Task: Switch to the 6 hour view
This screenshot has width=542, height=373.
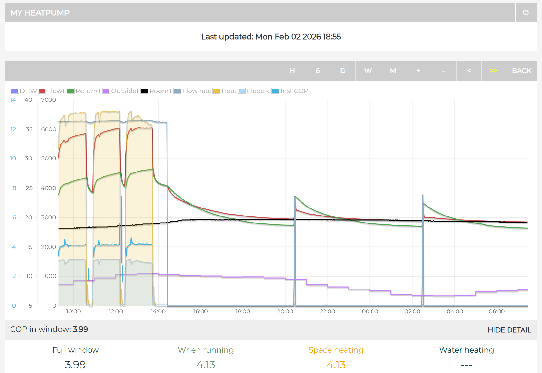Action: (317, 71)
